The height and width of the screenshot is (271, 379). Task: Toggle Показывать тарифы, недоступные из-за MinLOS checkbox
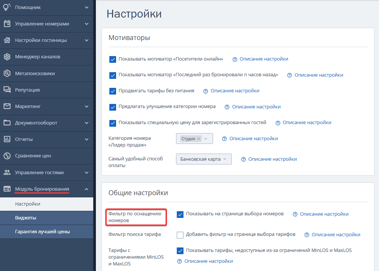[180, 251]
